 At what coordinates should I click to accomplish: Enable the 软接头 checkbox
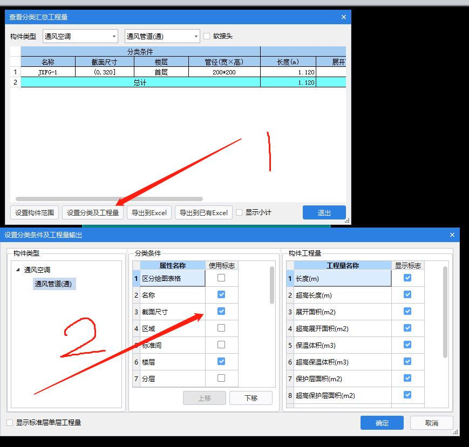tap(207, 36)
